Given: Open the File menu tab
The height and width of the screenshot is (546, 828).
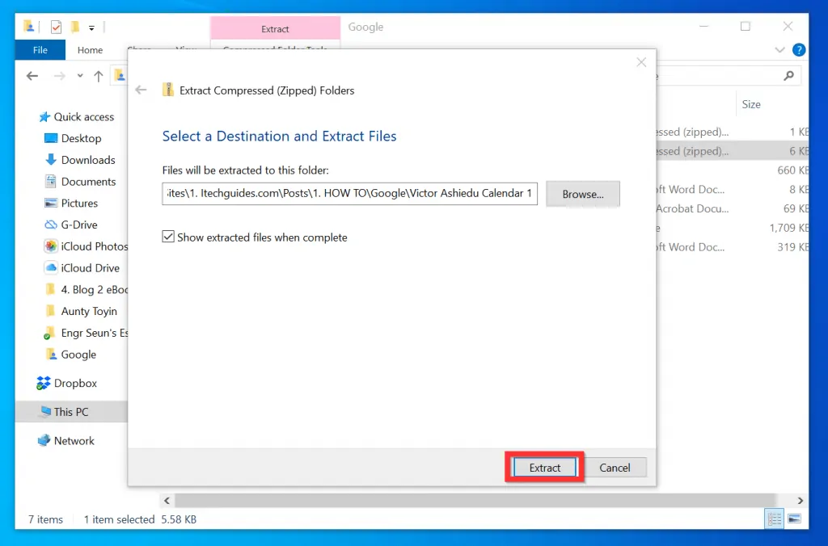Looking at the screenshot, I should 40,50.
